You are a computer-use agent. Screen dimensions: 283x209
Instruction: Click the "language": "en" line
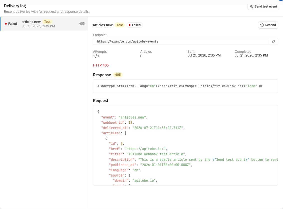coord(125,170)
